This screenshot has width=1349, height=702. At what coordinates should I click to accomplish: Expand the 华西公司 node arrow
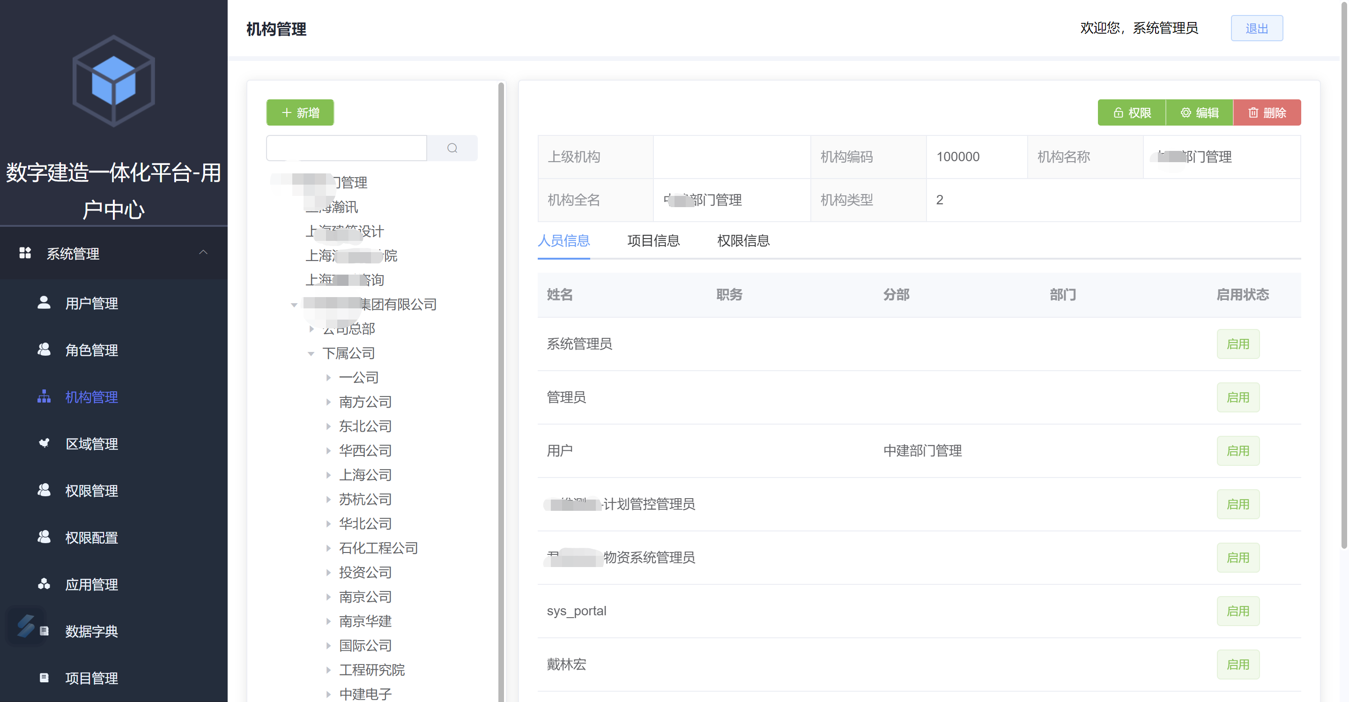[x=328, y=451]
